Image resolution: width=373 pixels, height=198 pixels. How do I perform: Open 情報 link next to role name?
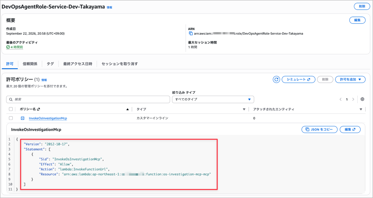tap(109, 7)
